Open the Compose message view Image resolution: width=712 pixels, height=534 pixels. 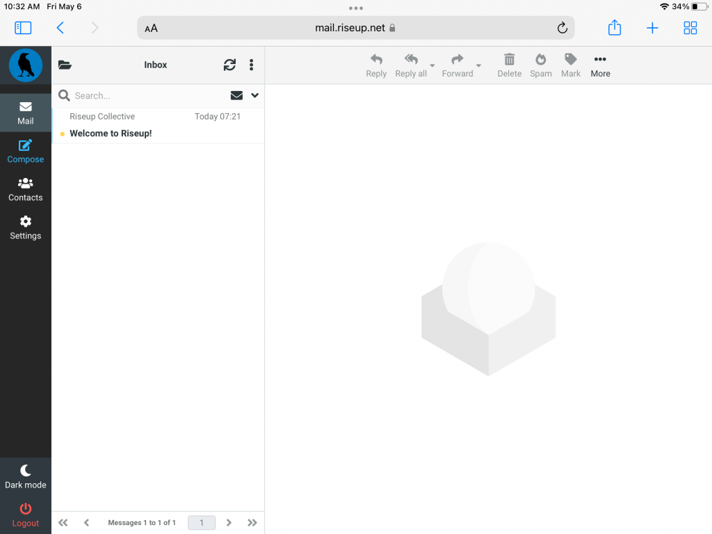tap(26, 151)
